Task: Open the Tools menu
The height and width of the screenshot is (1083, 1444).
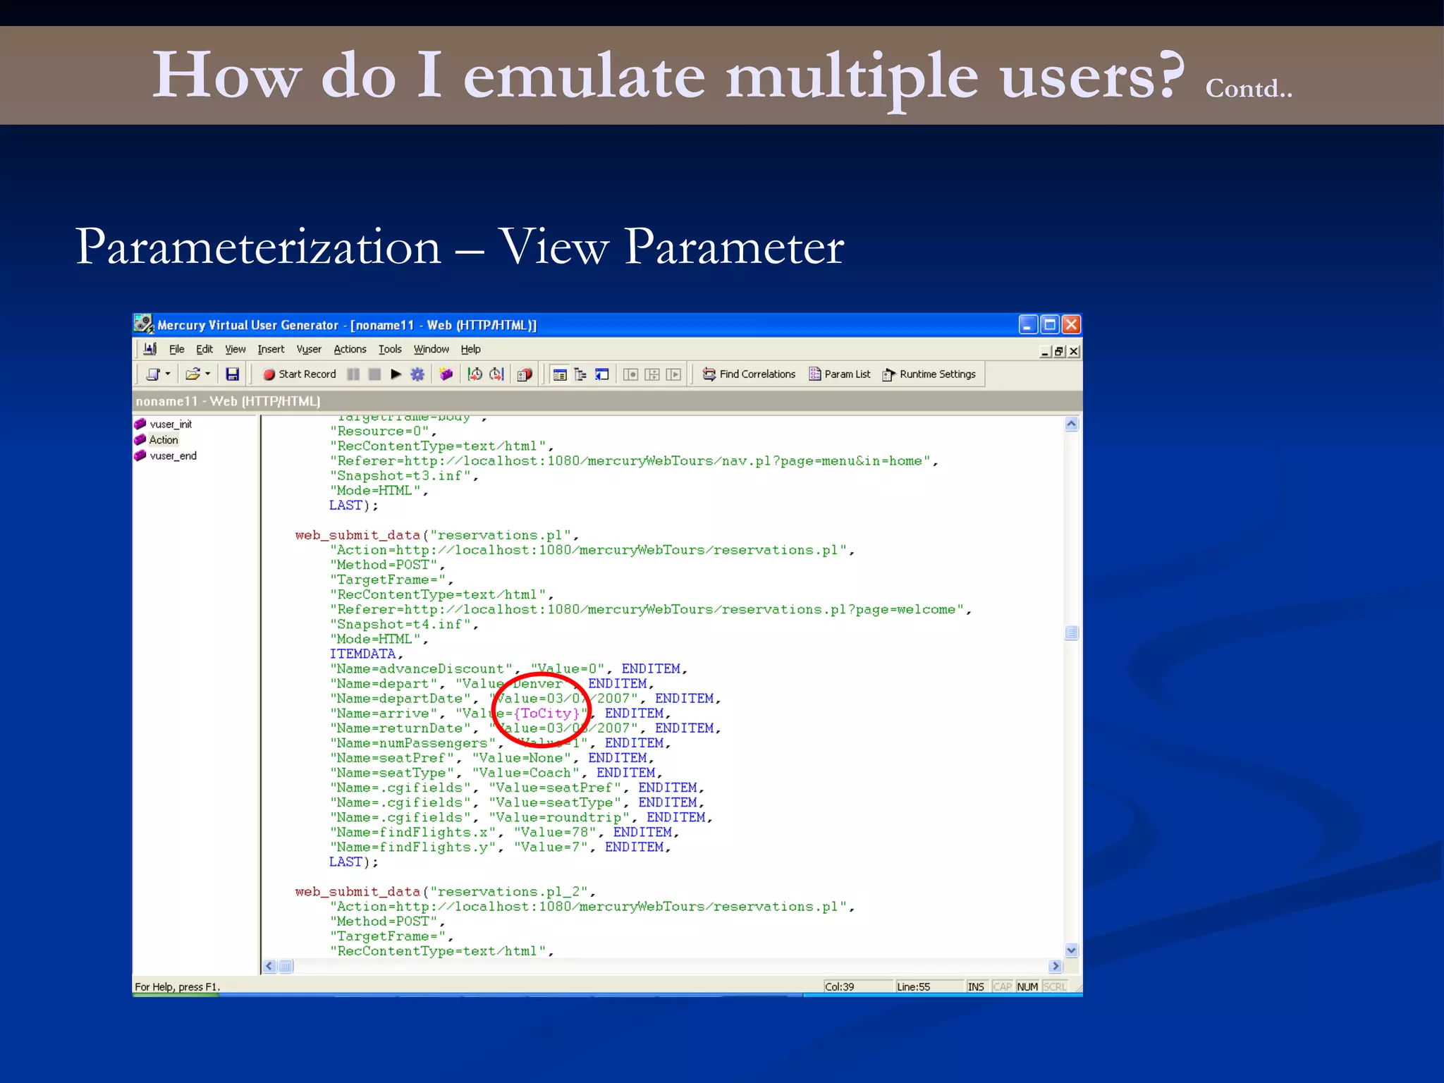Action: click(390, 349)
